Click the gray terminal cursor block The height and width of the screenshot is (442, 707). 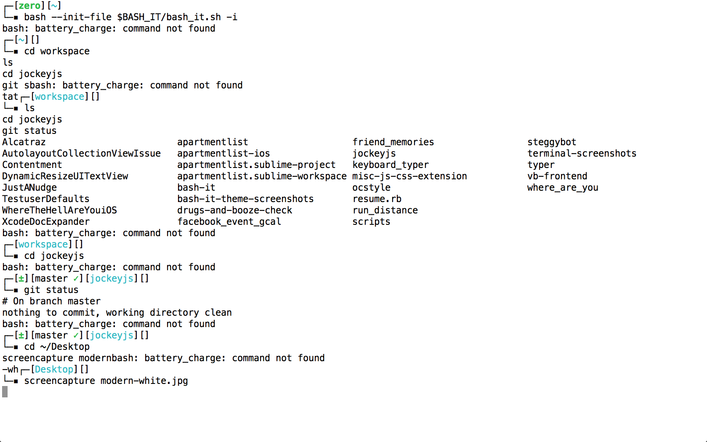click(x=5, y=392)
